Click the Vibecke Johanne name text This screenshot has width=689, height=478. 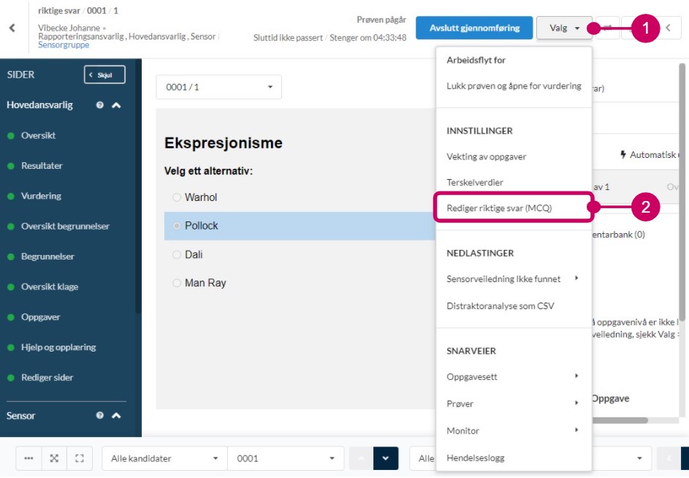69,28
